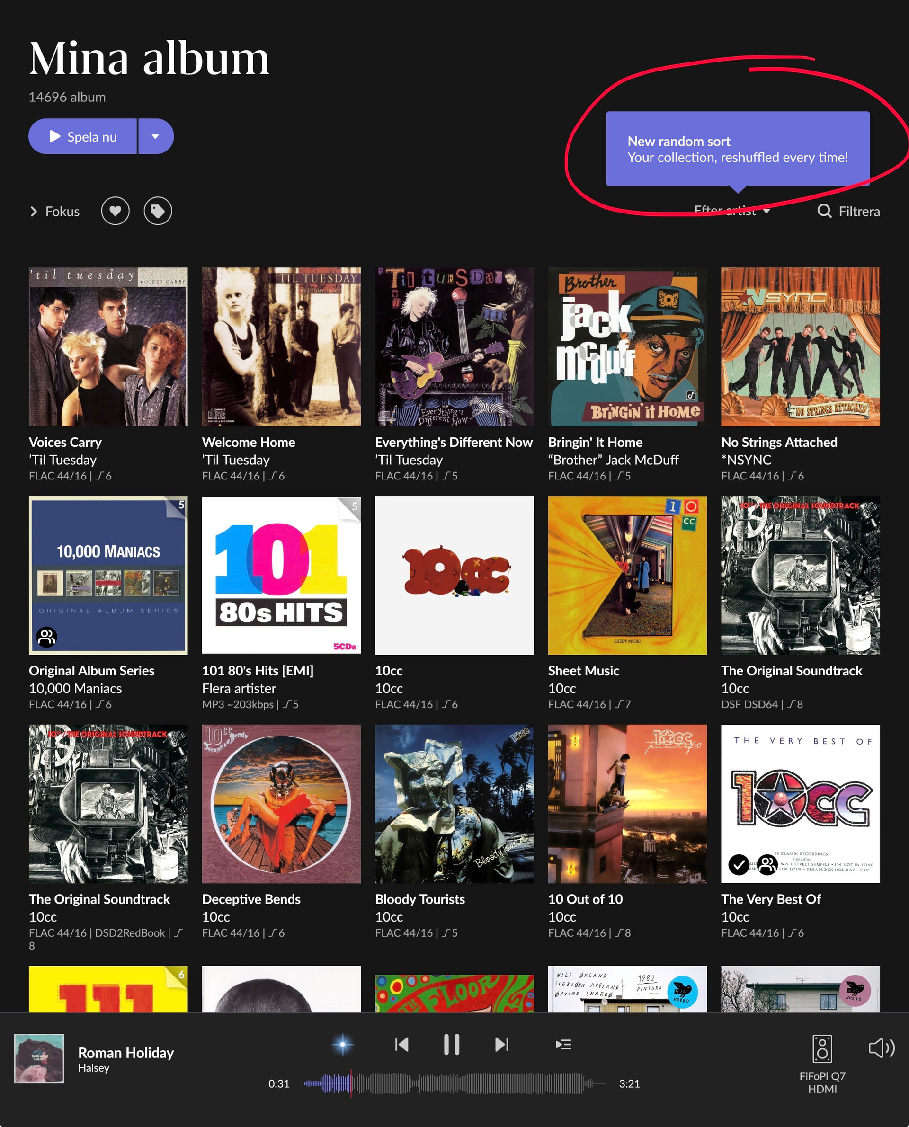Click the Filtrera label
Screen dimensions: 909x1127
click(859, 211)
